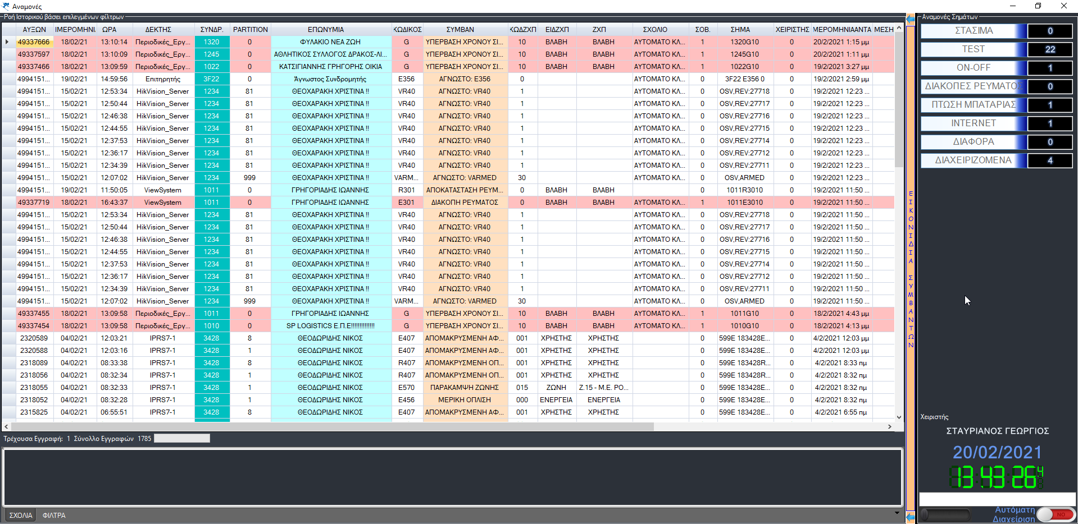Click the white field under the clock
Viewport: 1078px width, 524px height.
[x=997, y=499]
